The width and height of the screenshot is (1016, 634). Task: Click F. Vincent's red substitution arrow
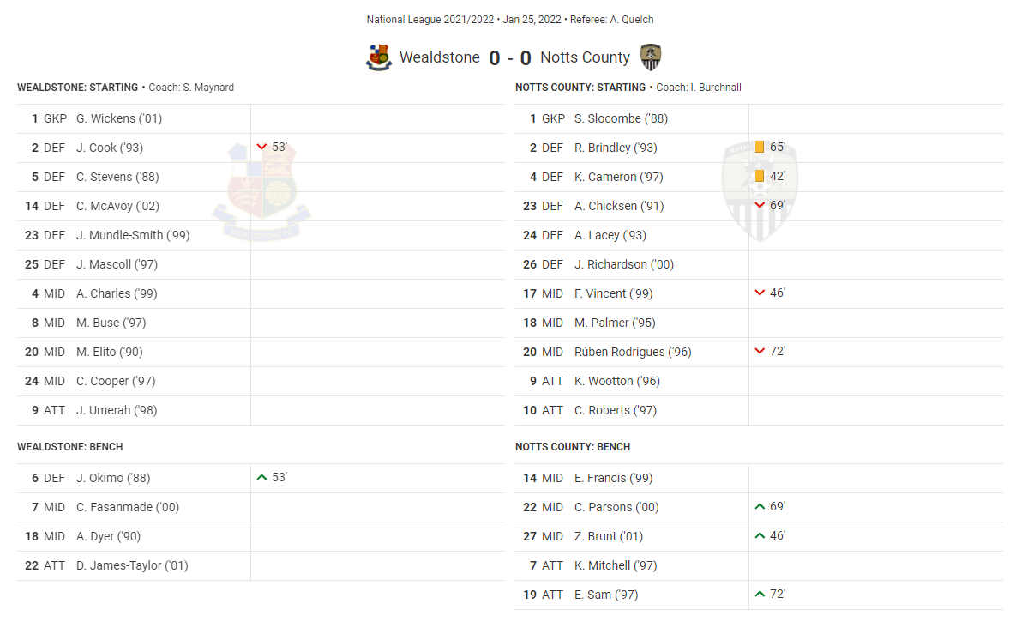(760, 293)
